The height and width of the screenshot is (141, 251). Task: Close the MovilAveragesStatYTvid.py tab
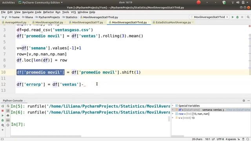click(149, 22)
